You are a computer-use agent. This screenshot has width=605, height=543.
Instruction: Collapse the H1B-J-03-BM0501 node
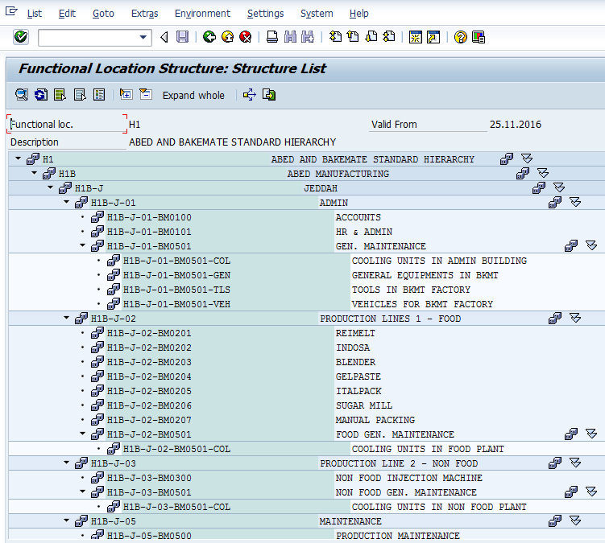(82, 492)
